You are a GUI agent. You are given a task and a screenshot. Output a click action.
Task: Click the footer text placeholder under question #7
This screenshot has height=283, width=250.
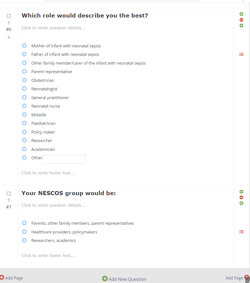[x=48, y=256]
